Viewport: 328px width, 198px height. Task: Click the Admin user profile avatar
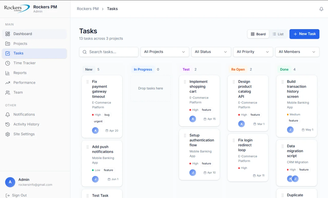10,182
